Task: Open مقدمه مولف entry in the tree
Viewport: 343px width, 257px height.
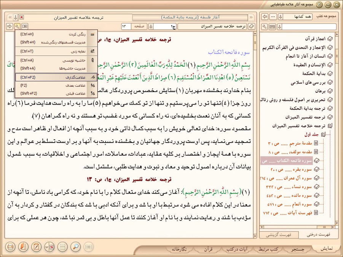Action: click(290, 152)
